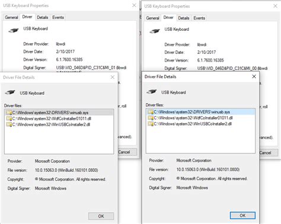Open Details tab in right Properties window
This screenshot has width=281, height=224.
point(184,18)
